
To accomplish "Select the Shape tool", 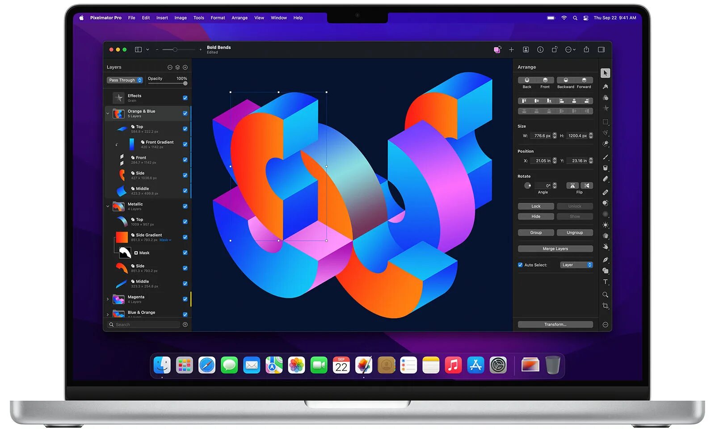I will click(x=605, y=271).
